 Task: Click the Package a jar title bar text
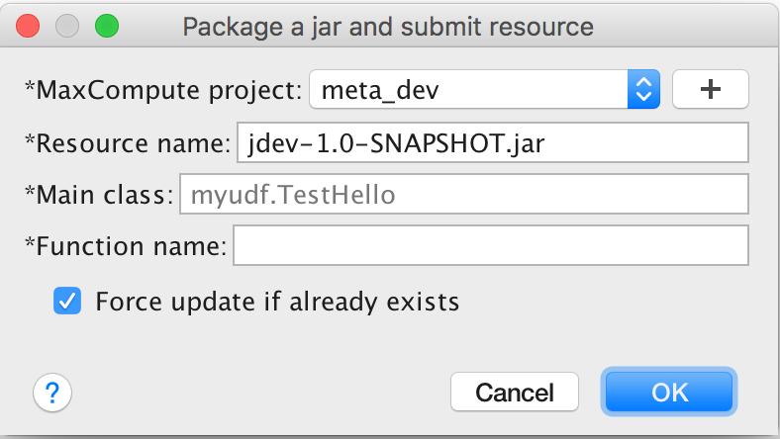coord(388,27)
